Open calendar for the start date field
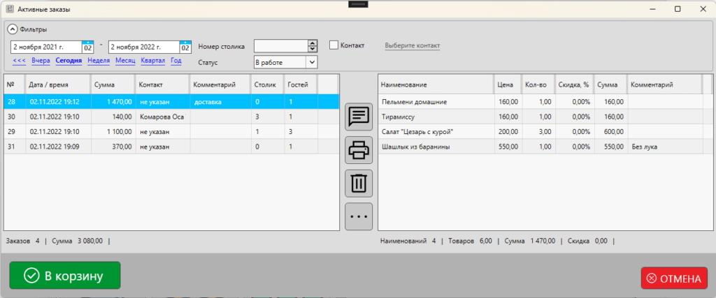716x298 pixels. coord(88,47)
